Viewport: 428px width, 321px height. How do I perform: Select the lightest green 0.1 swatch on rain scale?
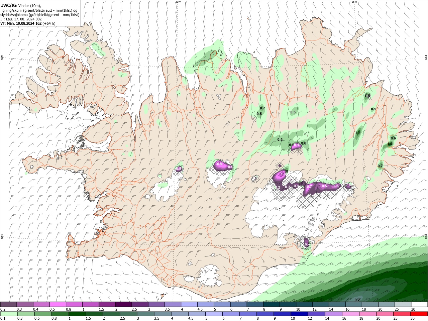tap(9, 314)
